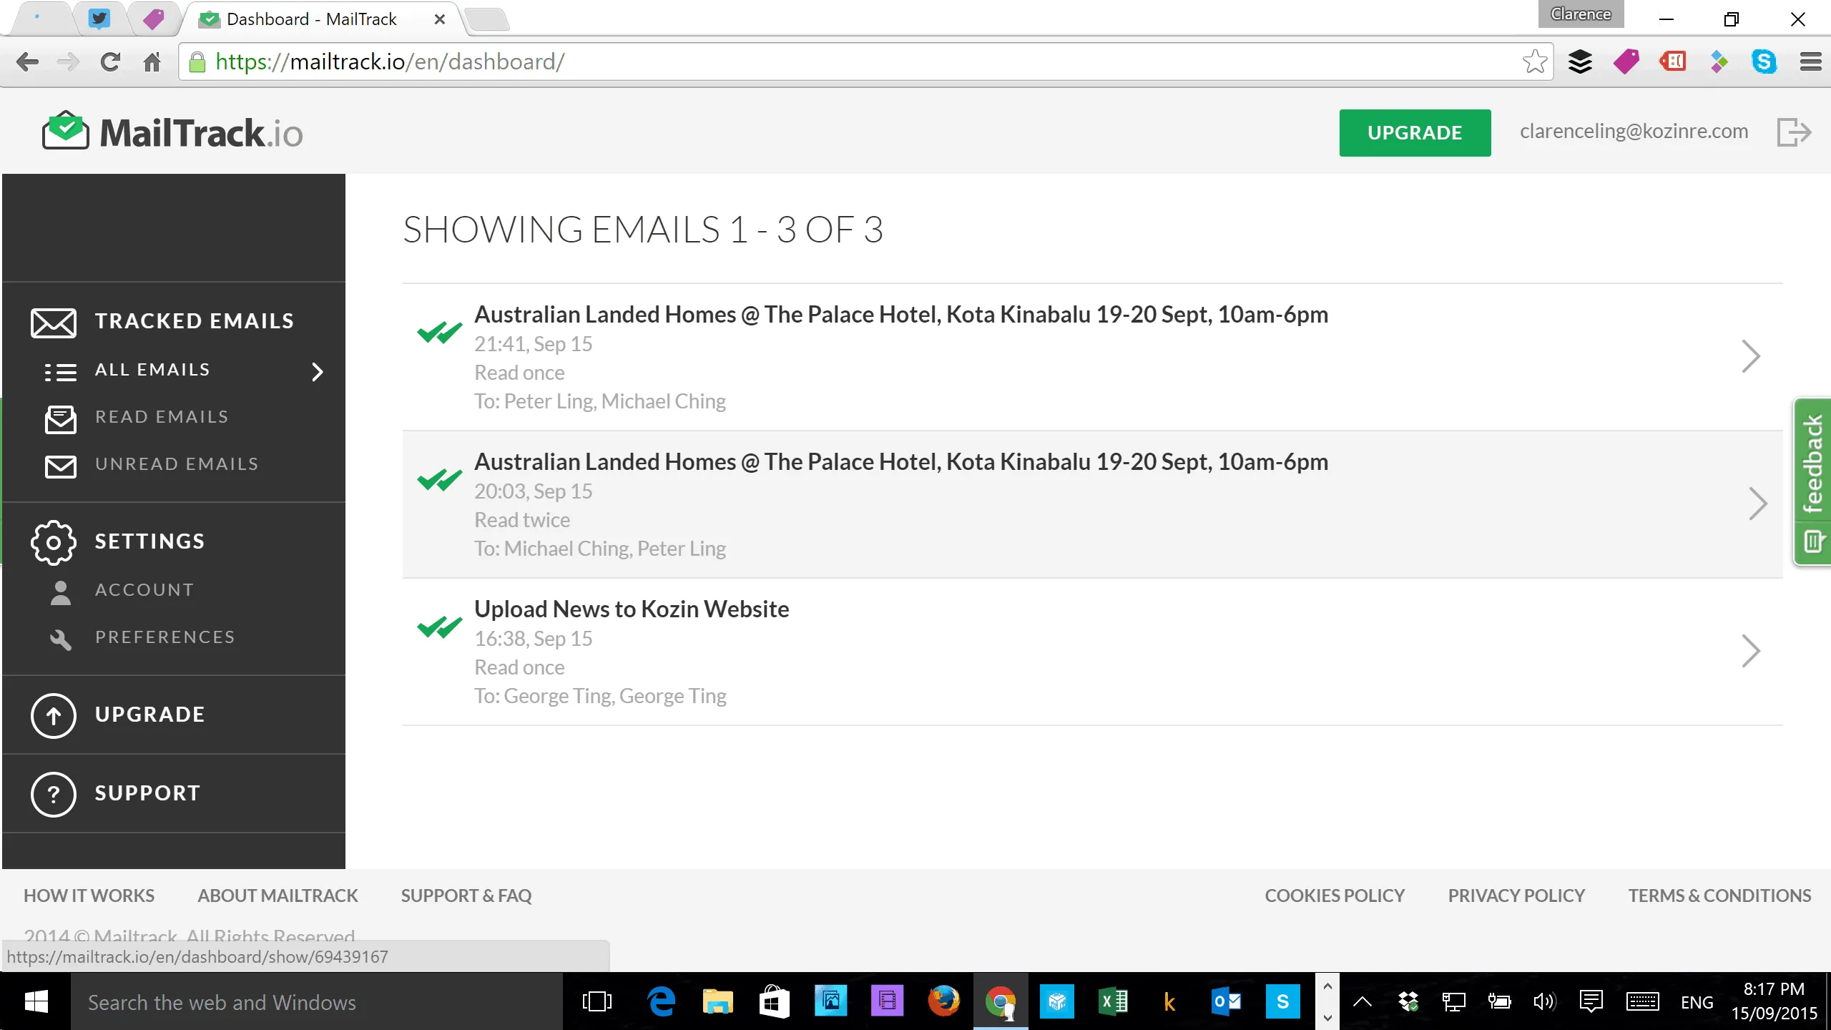
Task: Go to browser home page
Action: pos(152,62)
